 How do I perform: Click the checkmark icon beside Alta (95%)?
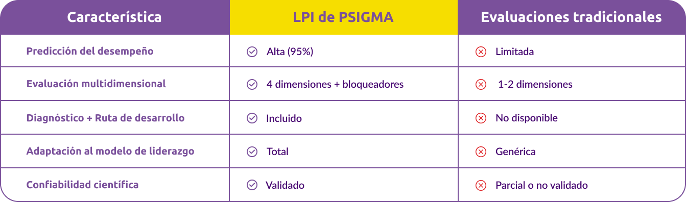coord(252,52)
